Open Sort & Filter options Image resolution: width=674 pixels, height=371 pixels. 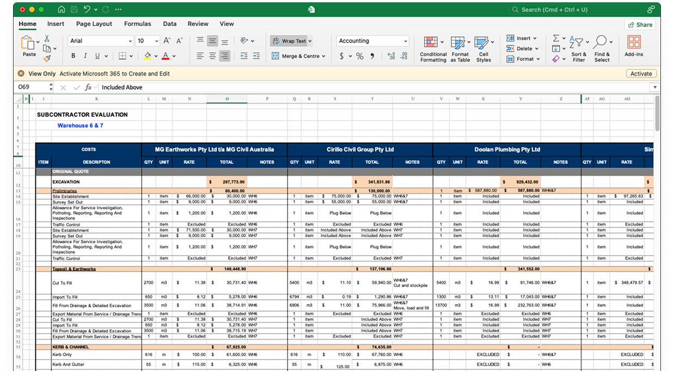pyautogui.click(x=579, y=49)
